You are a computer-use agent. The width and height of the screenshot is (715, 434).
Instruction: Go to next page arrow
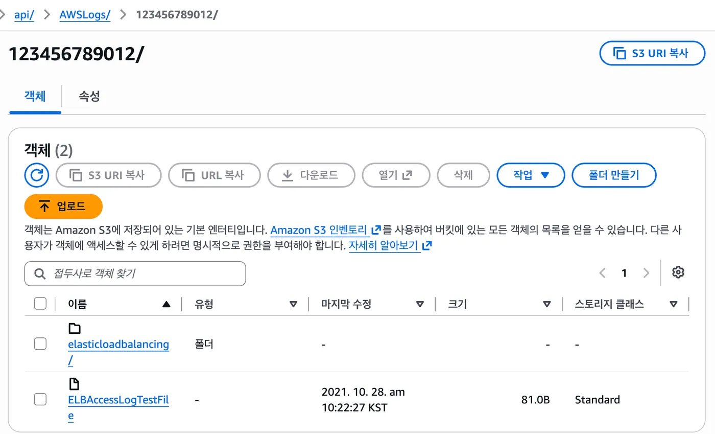(x=646, y=273)
